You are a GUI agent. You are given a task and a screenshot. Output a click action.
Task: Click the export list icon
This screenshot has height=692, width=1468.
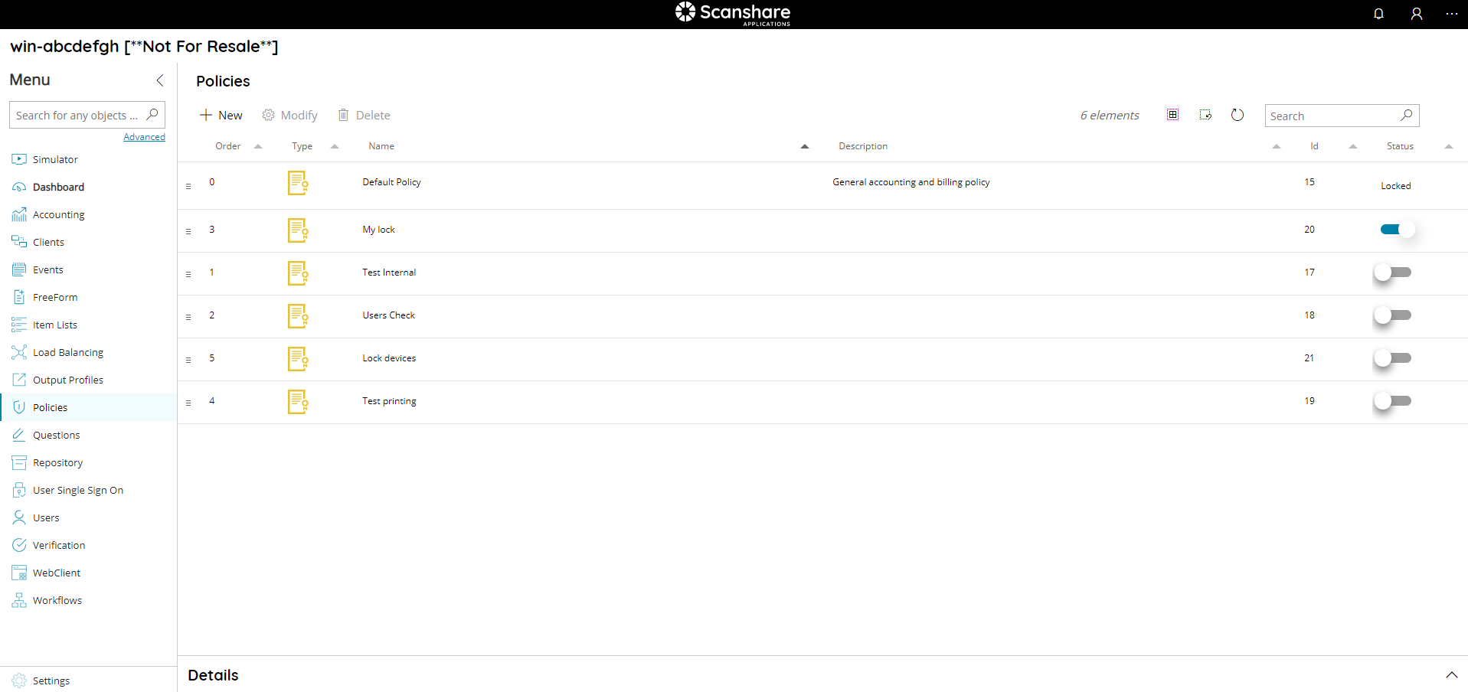click(1205, 115)
